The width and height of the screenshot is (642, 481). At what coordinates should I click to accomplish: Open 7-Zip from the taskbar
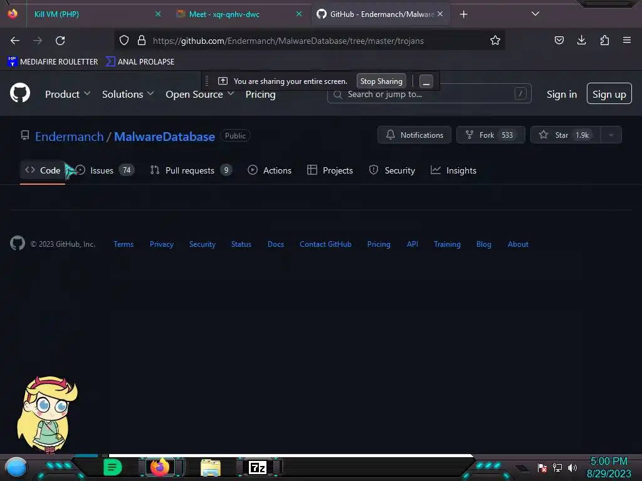(258, 467)
